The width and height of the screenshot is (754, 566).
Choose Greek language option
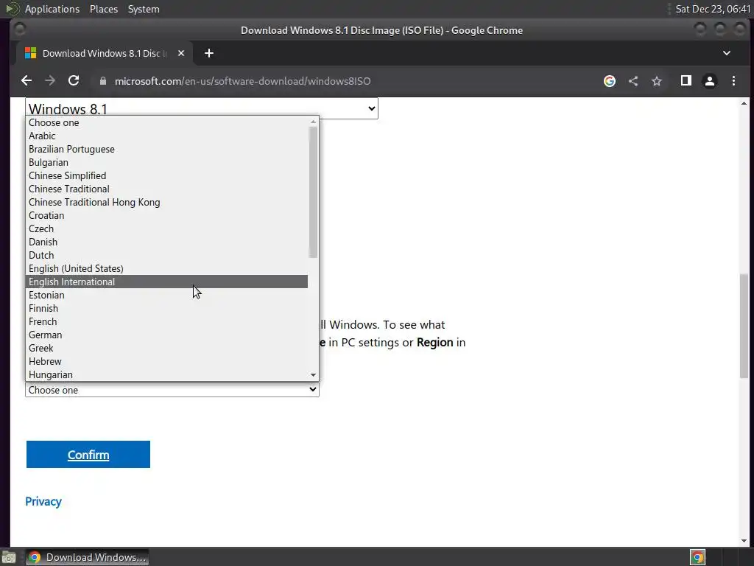167,348
